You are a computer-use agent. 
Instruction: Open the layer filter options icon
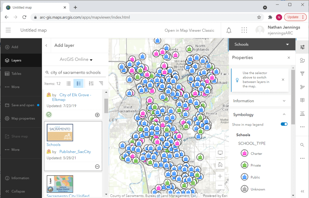[91, 83]
